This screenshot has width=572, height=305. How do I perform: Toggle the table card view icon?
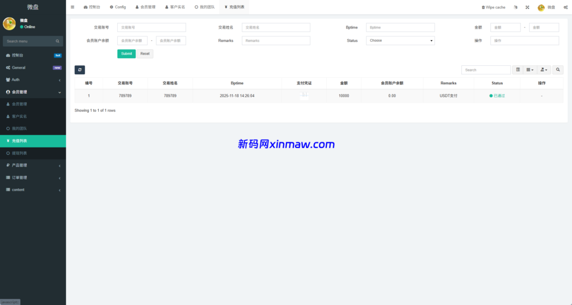tap(518, 70)
